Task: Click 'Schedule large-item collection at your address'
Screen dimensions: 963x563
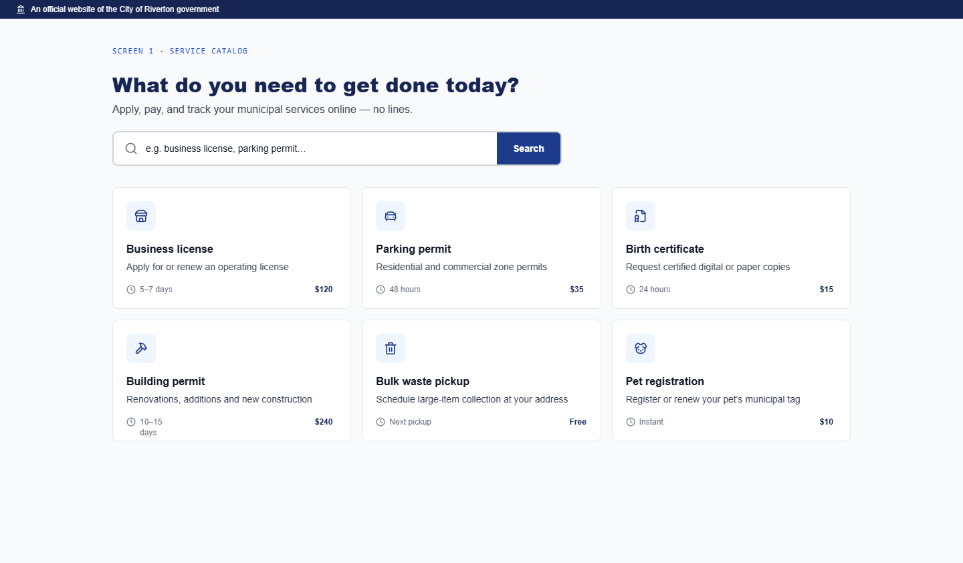Action: [471, 399]
